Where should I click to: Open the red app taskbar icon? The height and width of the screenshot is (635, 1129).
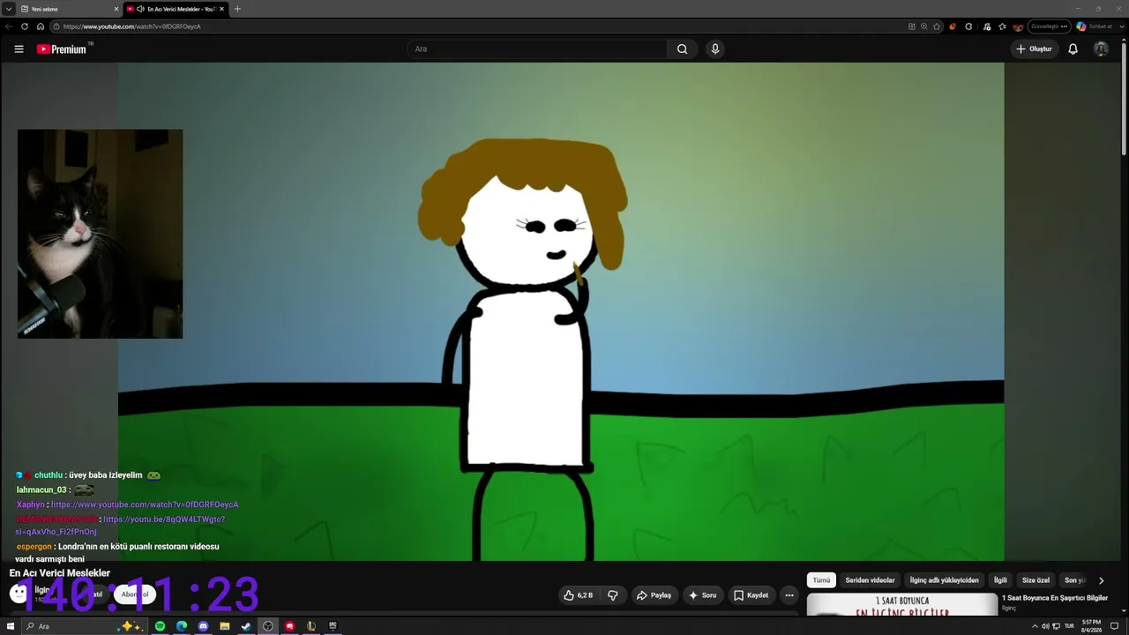click(289, 626)
